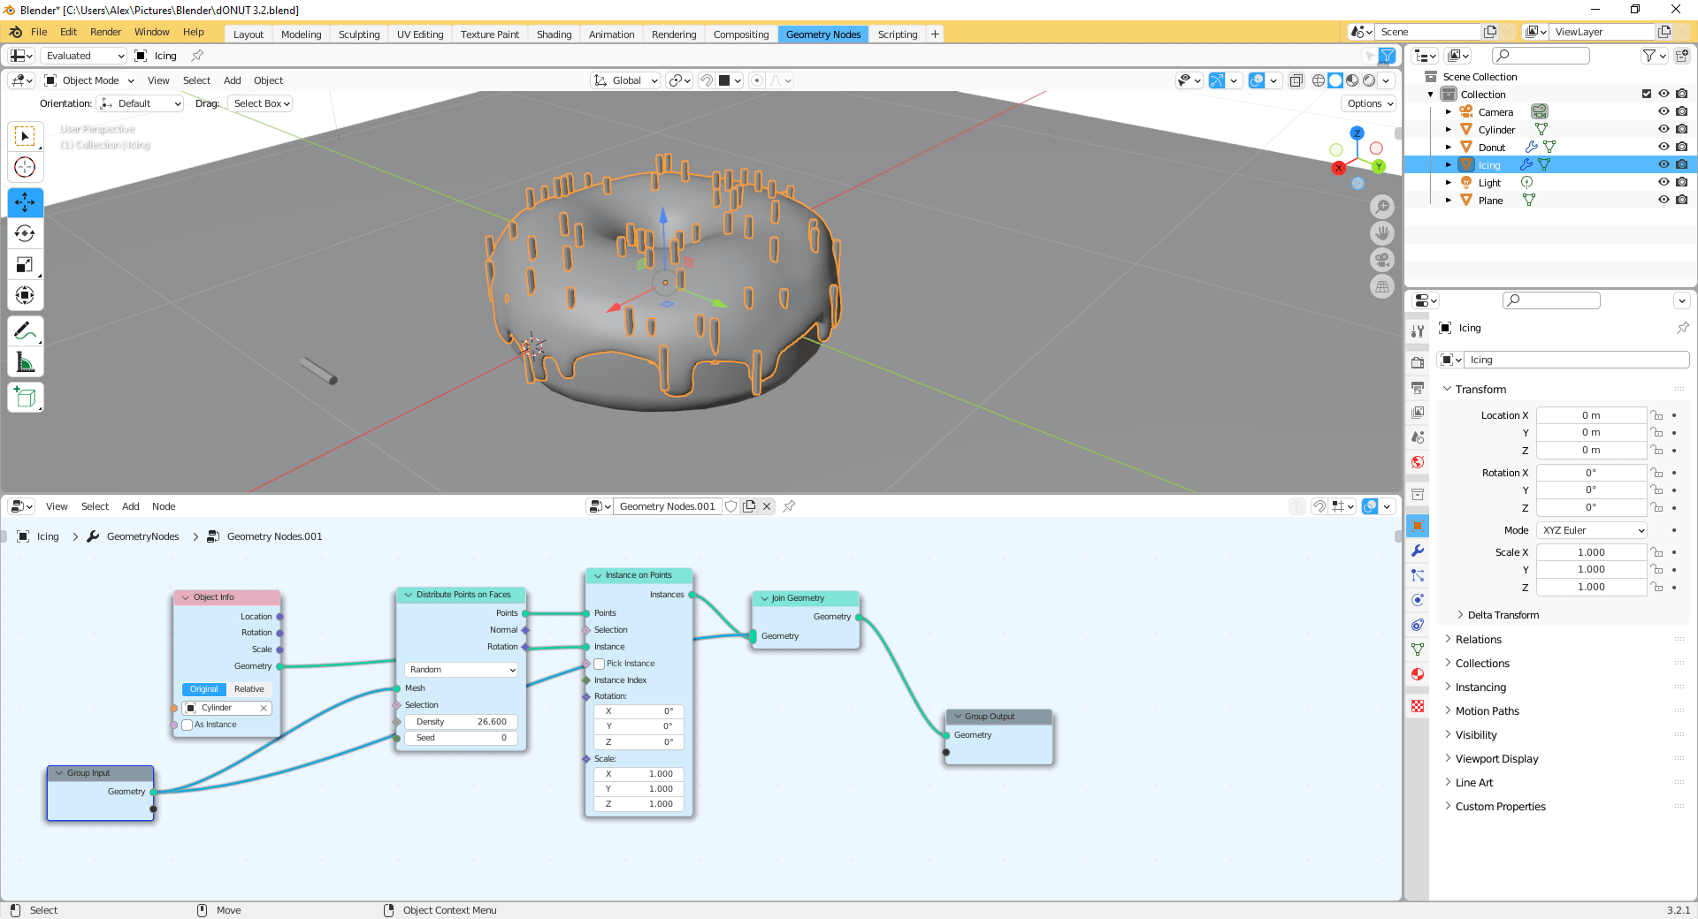This screenshot has height=919, width=1698.
Task: Adjust the Density value slider
Action: (462, 722)
